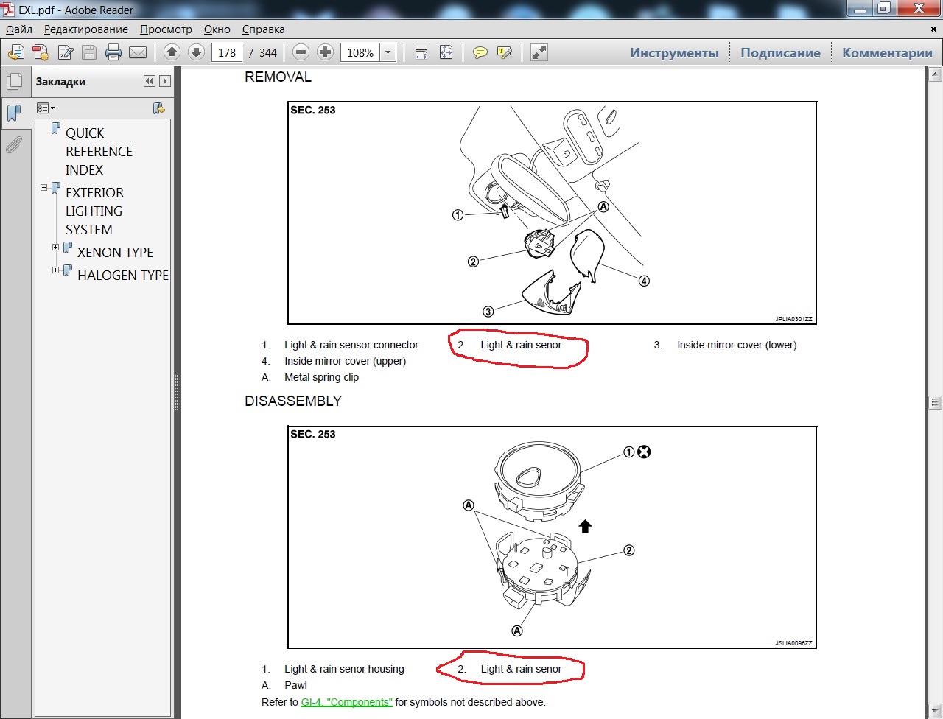Collapse the EXTERIOR LIGHTING SYSTEM bookmark
This screenshot has width=943, height=719.
coord(44,188)
